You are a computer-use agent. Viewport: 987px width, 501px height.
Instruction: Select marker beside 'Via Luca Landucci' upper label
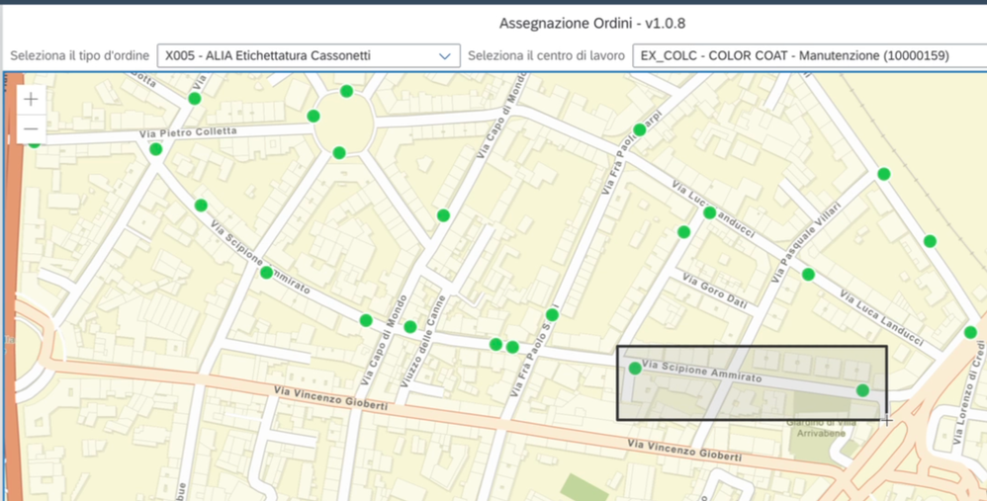pyautogui.click(x=709, y=212)
